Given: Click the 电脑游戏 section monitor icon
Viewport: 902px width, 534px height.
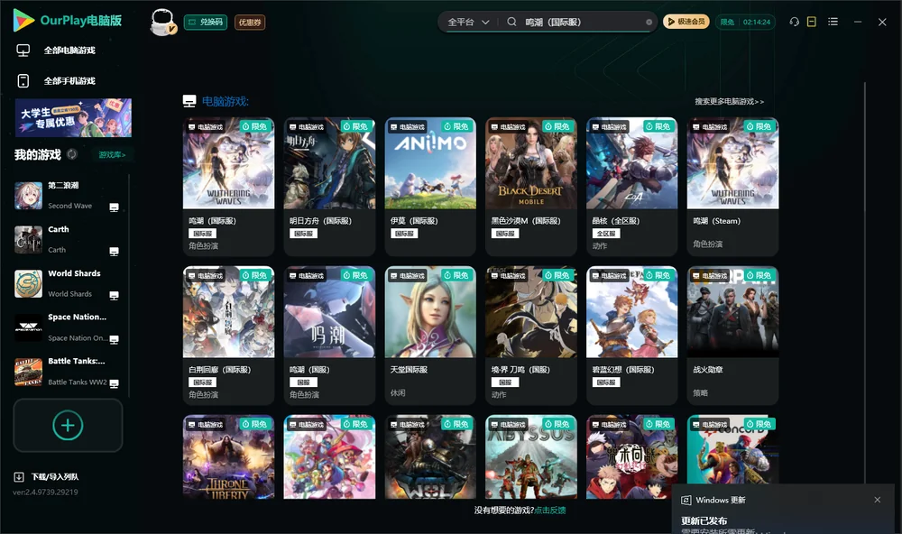Looking at the screenshot, I should pos(189,101).
